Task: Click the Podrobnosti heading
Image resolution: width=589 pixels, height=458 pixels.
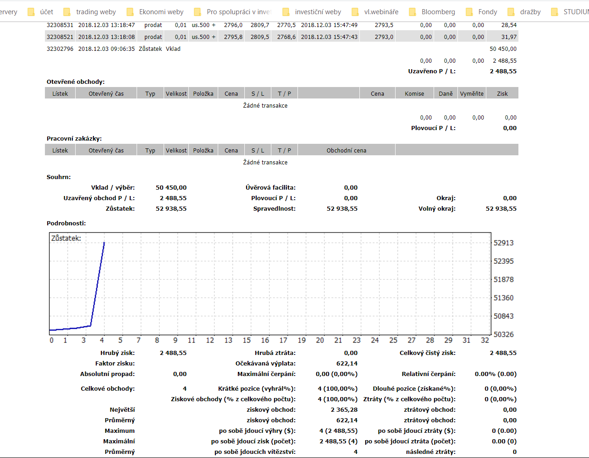Action: coord(66,224)
